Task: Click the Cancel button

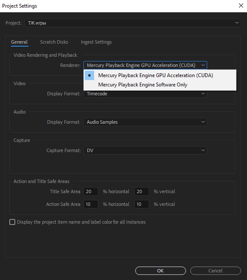Action: pyautogui.click(x=216, y=271)
